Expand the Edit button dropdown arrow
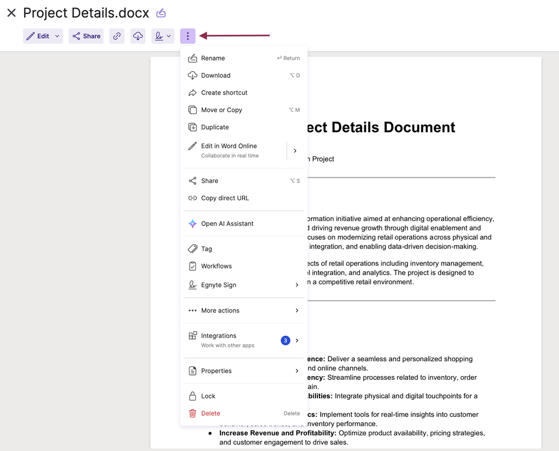 [57, 36]
